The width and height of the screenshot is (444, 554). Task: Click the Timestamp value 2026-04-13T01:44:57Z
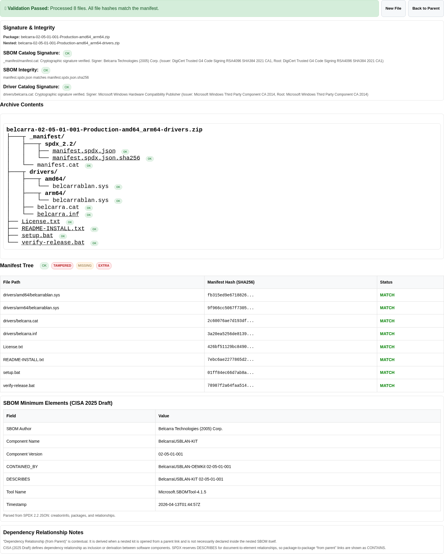click(179, 504)
